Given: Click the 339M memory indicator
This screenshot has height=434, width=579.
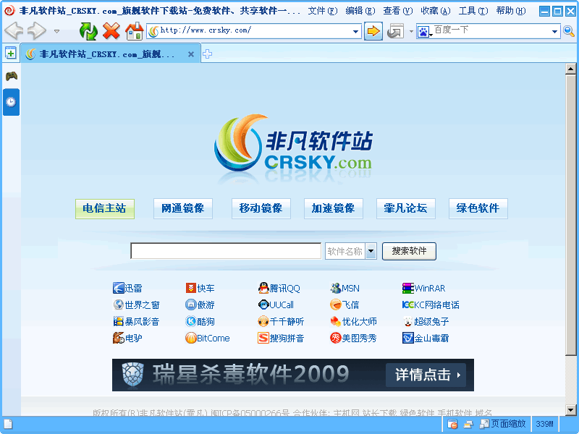Looking at the screenshot, I should click(x=545, y=424).
